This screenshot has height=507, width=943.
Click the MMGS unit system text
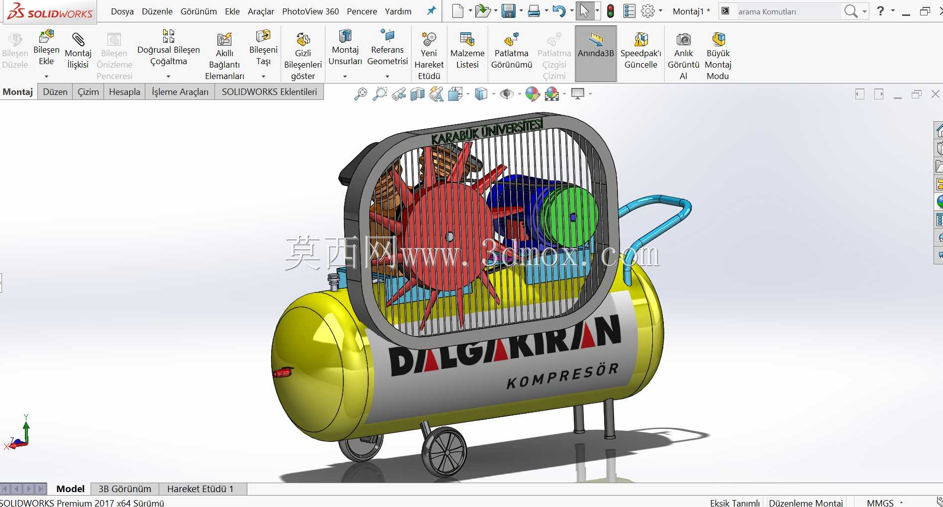pyautogui.click(x=880, y=503)
